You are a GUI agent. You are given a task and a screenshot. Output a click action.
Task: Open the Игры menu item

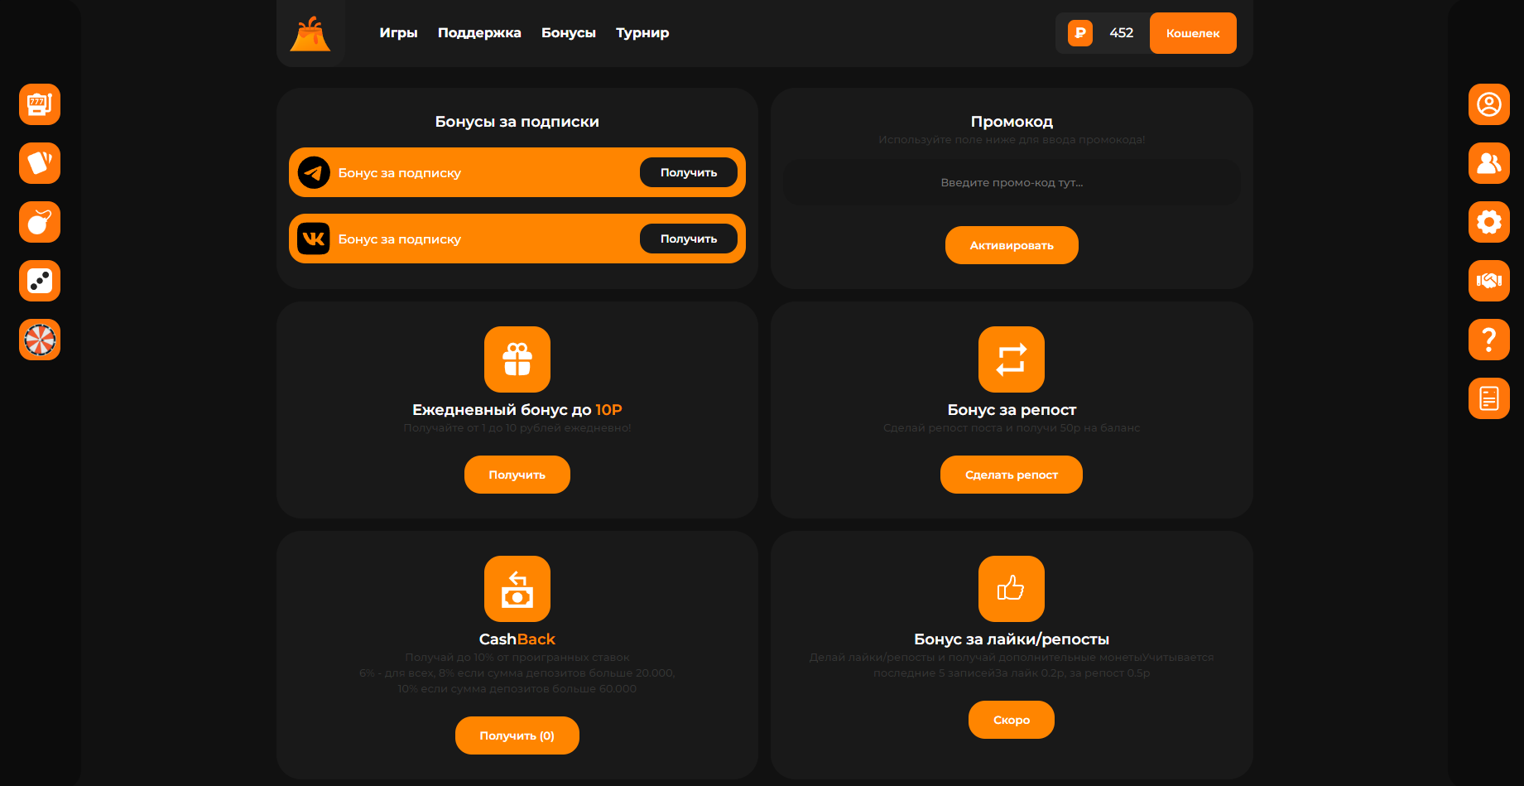[398, 33]
